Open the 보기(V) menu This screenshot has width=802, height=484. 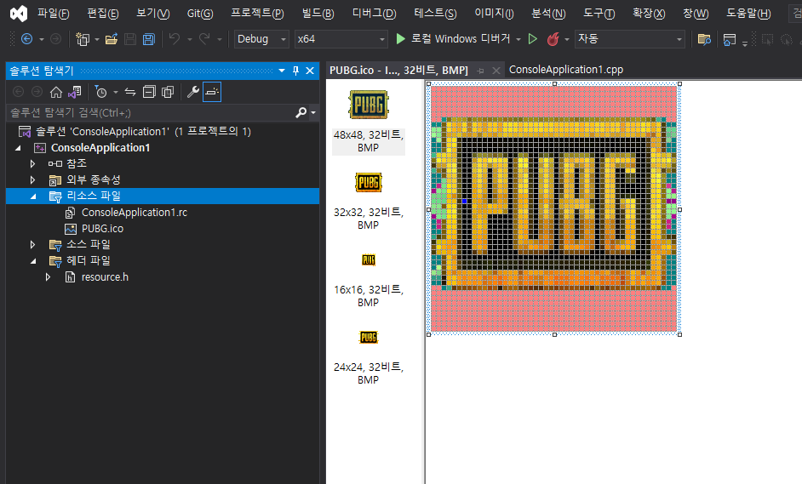[153, 14]
